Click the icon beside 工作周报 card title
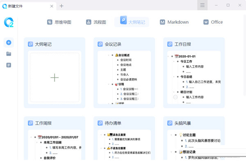Viewport: 246px width, 164px height. (30, 123)
